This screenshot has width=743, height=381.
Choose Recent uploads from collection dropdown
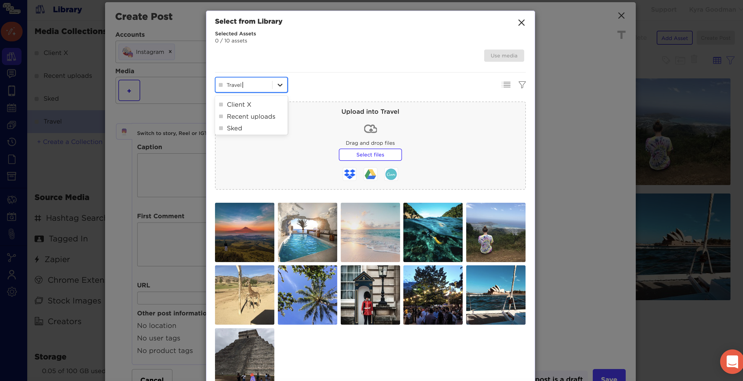coord(251,116)
